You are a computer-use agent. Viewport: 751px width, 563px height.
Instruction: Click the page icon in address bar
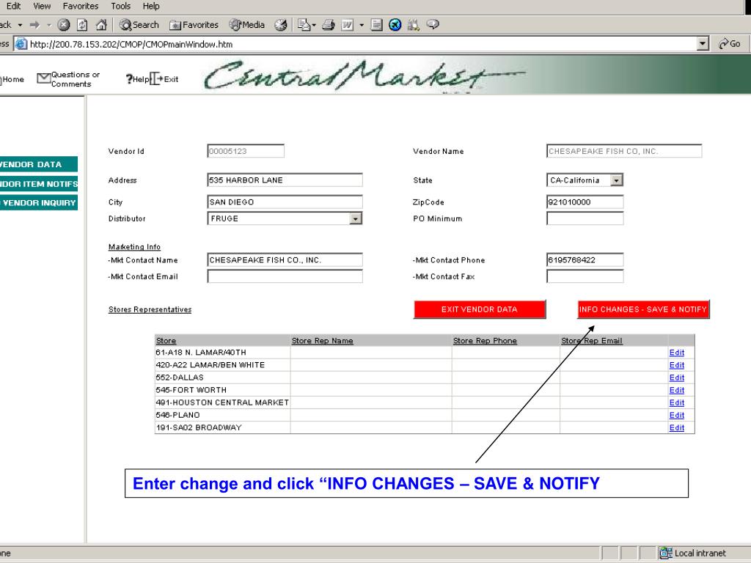click(21, 44)
